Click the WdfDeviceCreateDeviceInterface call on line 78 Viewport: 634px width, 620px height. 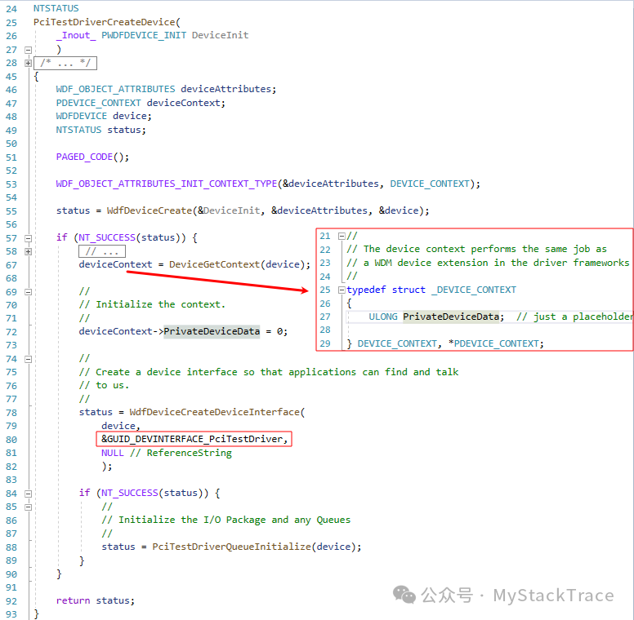point(214,412)
